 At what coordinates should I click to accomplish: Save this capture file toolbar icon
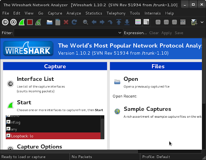coord(58,22)
